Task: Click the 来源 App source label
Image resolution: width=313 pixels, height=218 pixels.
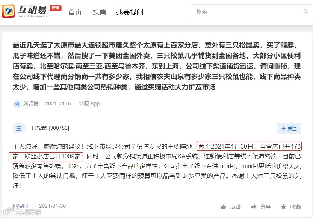Action: point(89,104)
